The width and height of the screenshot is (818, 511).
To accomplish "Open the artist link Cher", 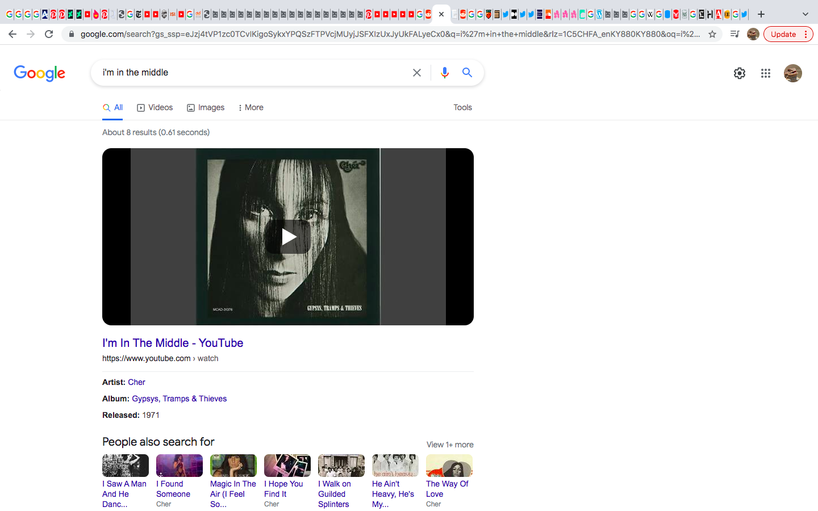I will pos(136,382).
